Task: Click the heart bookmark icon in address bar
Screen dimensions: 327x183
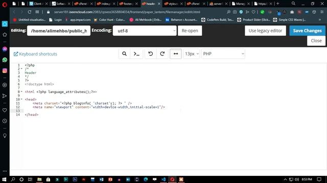Action: (253, 12)
